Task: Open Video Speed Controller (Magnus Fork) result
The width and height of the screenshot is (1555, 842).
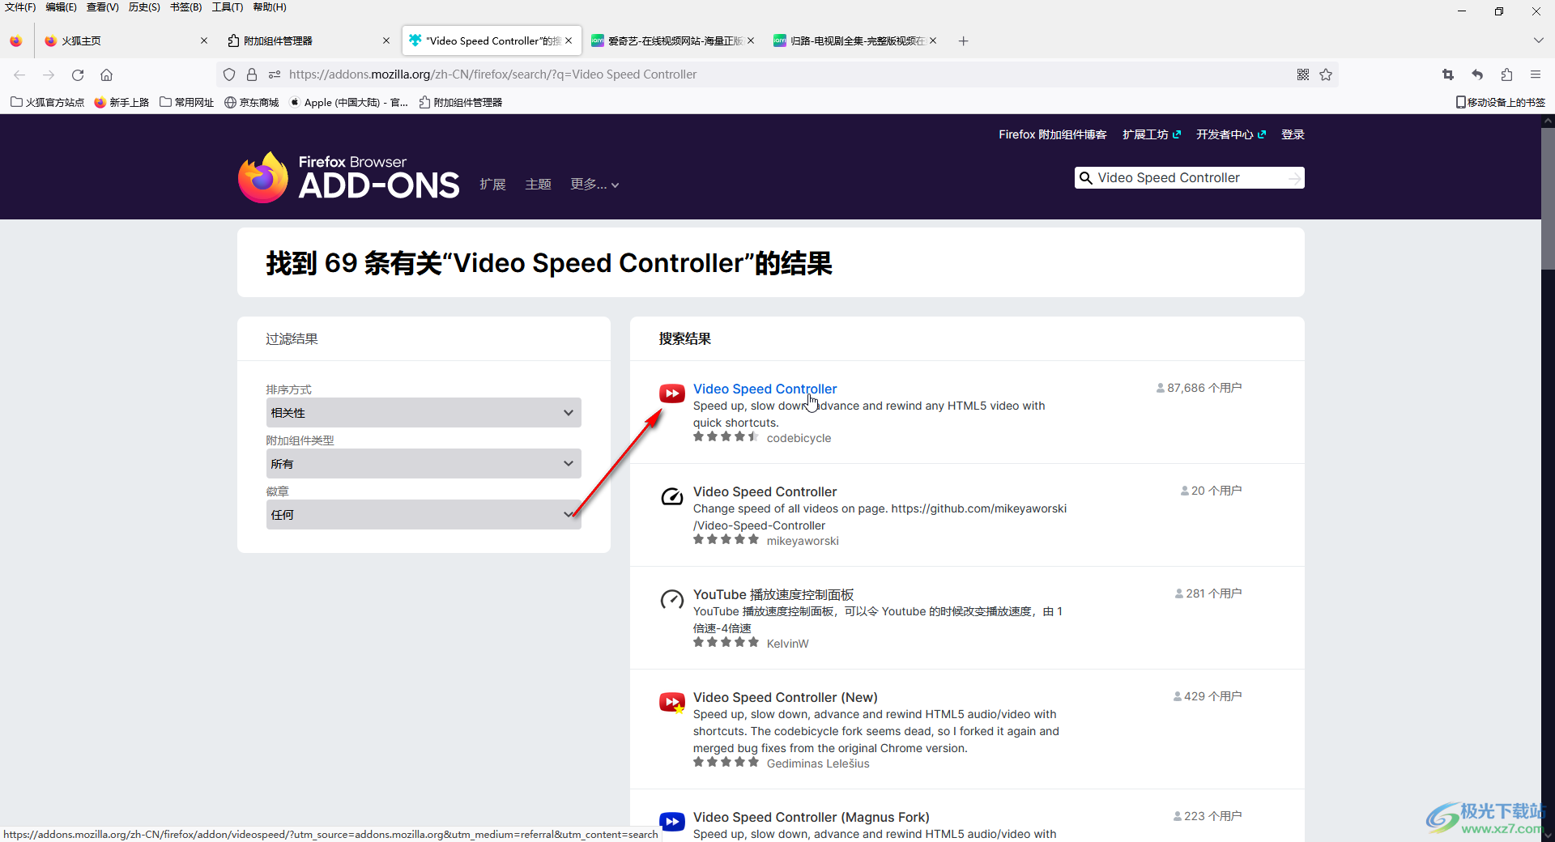Action: (811, 817)
